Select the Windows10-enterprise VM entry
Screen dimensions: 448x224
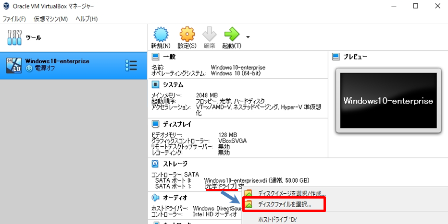click(x=74, y=66)
